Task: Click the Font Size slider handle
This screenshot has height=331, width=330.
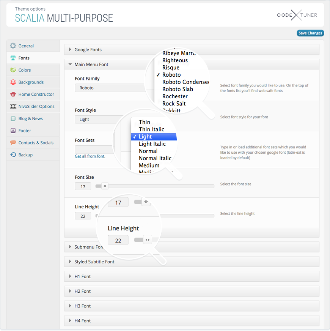Action: 105,186
